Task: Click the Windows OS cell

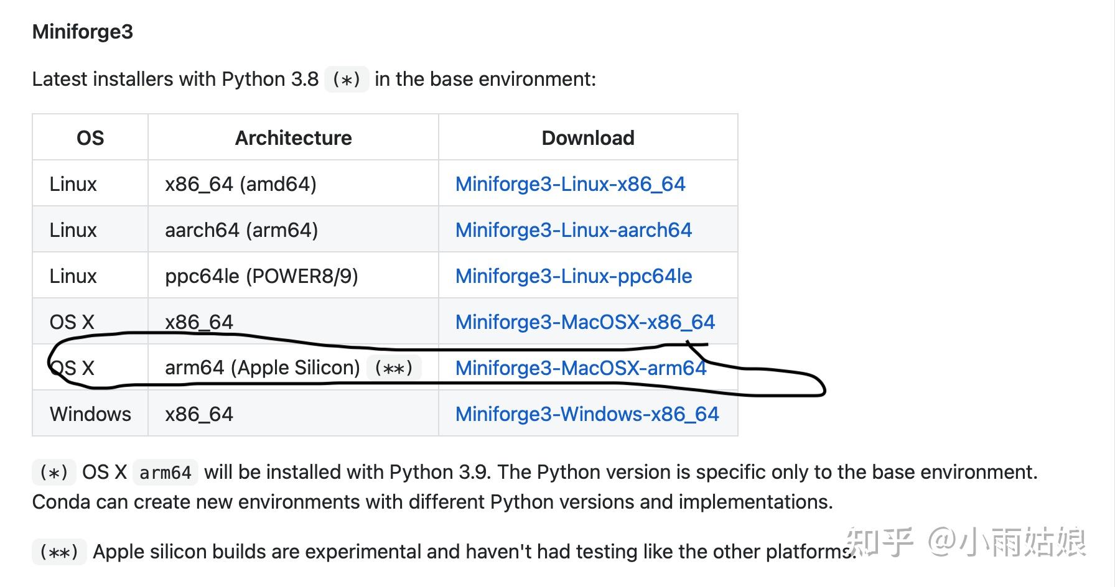Action: pyautogui.click(x=90, y=414)
